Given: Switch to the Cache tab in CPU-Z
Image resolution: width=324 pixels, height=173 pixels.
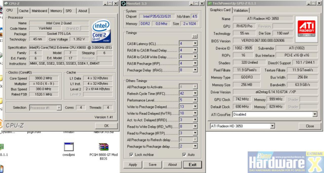Looking at the screenshot, I should [24, 11].
